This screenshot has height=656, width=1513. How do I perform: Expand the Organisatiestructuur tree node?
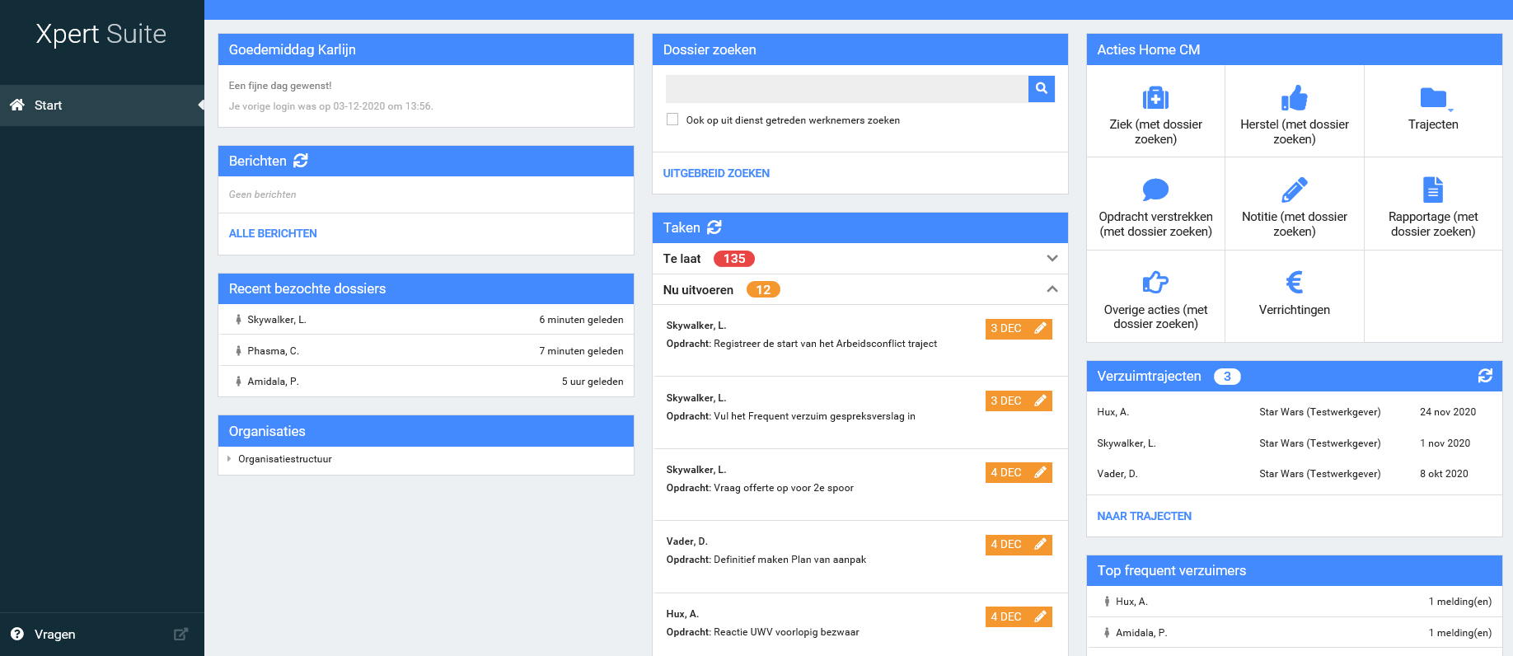click(229, 459)
